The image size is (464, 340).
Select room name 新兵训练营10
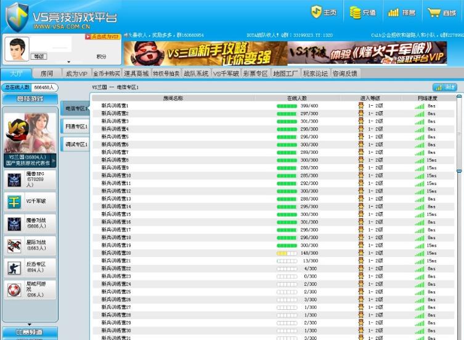tap(116, 175)
